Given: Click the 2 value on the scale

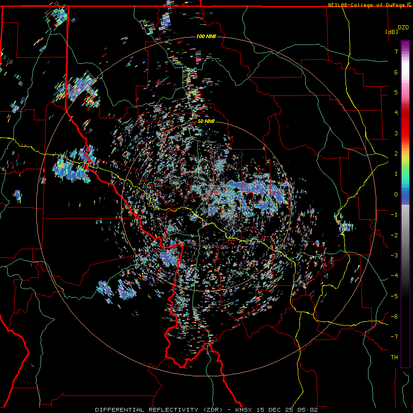Looking at the screenshot, I should pyautogui.click(x=396, y=154).
